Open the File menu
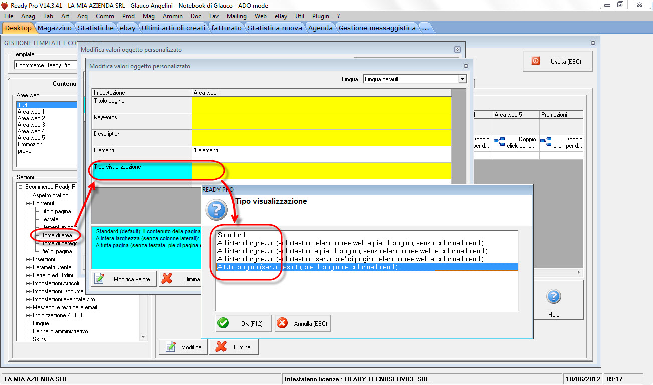The image size is (653, 385). (x=9, y=16)
